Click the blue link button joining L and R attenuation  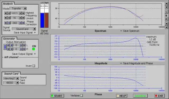point(5,47)
